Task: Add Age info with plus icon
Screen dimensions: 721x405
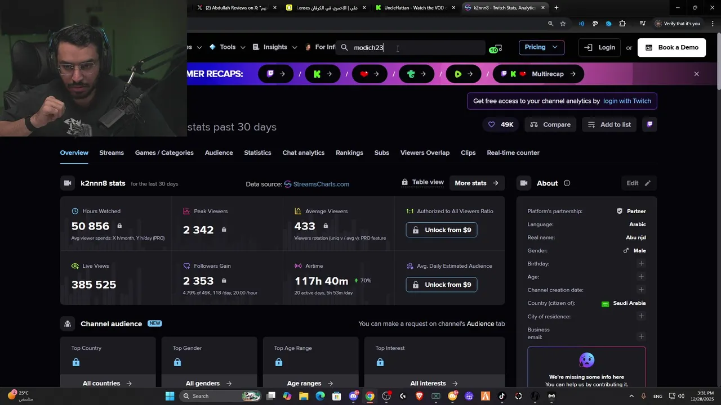Action: tap(641, 277)
